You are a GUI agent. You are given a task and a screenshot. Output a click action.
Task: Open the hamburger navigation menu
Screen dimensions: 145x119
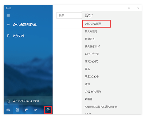(x=8, y=15)
